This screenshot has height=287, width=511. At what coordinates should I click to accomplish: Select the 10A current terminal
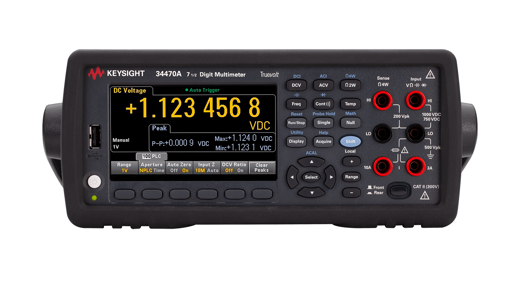coord(383,166)
